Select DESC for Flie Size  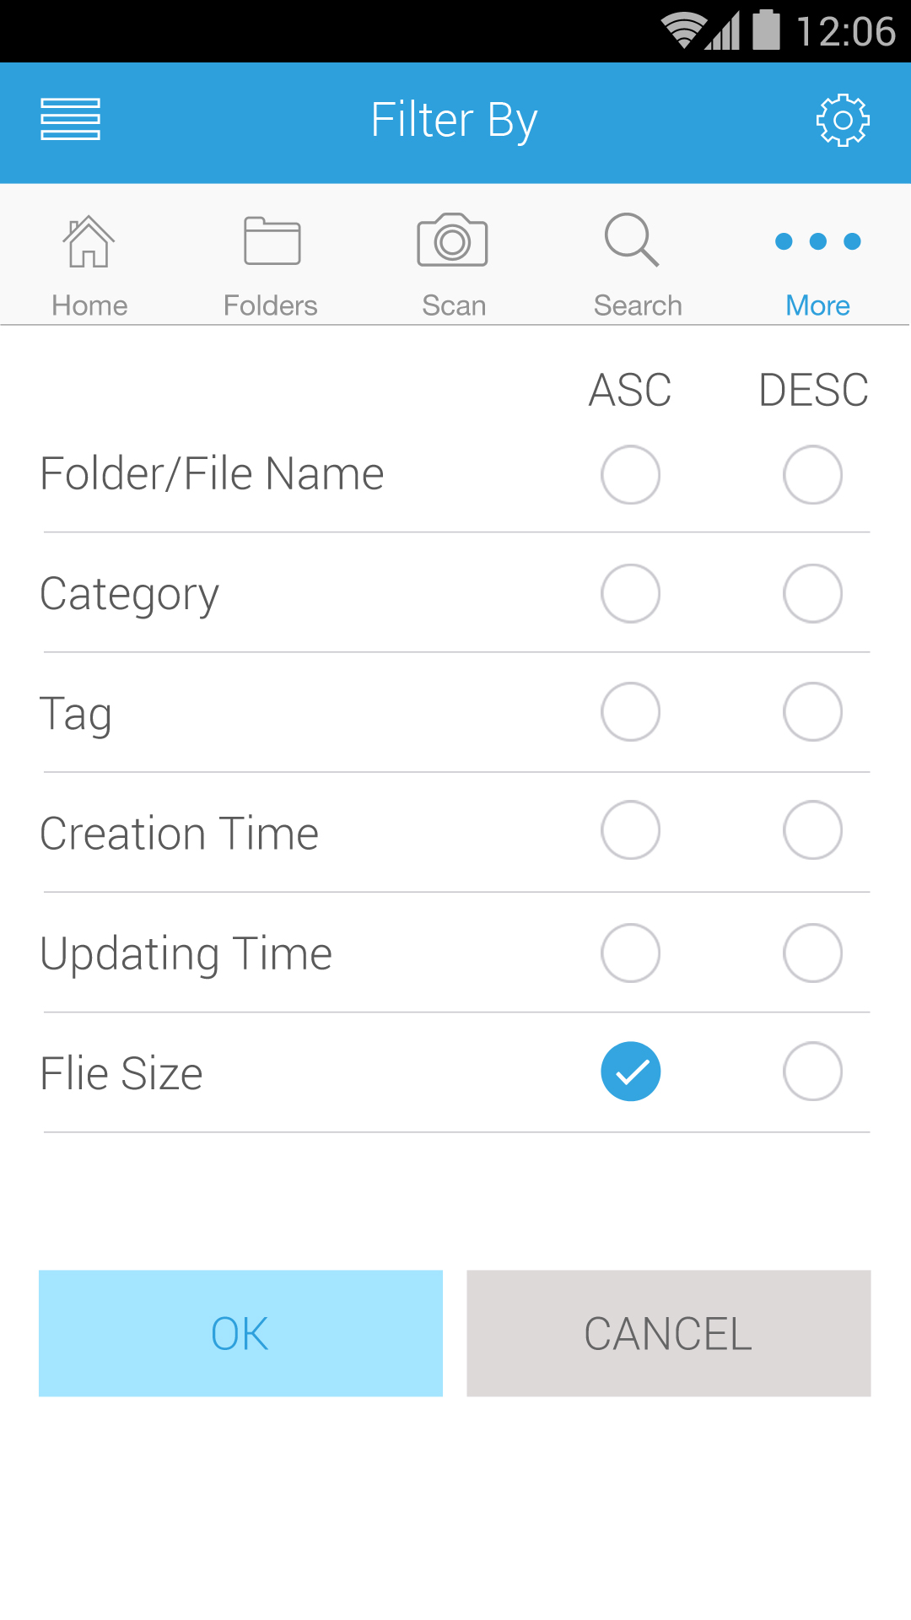coord(812,1072)
